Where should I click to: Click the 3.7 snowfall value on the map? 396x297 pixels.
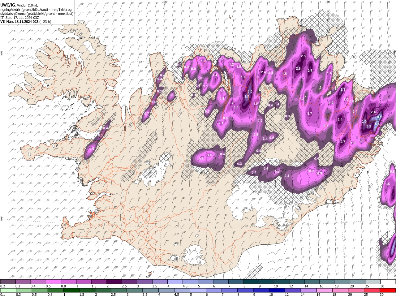[247, 97]
